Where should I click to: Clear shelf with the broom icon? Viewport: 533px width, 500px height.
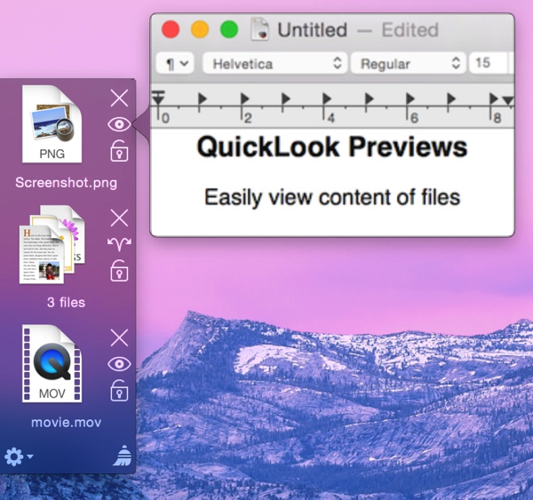click(x=123, y=456)
